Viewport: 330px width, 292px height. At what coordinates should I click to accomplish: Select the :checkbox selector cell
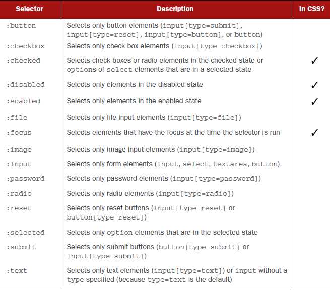pos(26,46)
